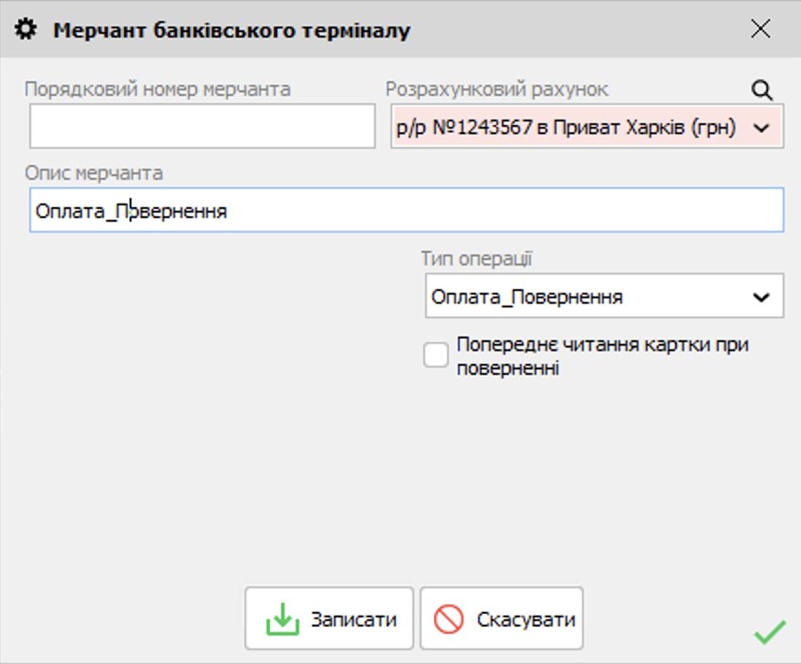
Task: Expand the Тип операції dropdown arrow
Action: click(x=760, y=297)
